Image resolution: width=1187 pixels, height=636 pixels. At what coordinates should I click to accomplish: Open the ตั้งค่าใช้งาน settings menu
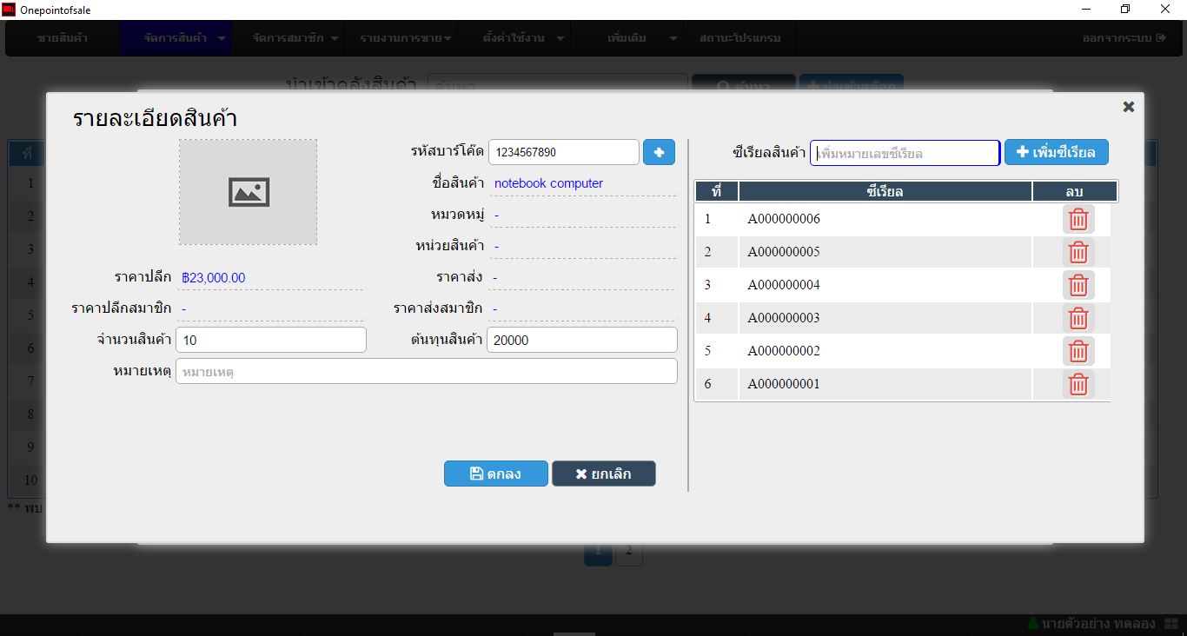(x=523, y=38)
